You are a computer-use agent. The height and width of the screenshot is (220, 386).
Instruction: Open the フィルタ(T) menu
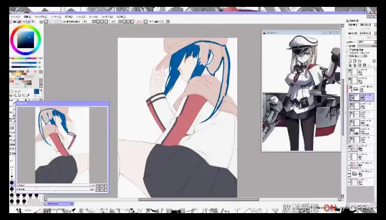pos(81,17)
